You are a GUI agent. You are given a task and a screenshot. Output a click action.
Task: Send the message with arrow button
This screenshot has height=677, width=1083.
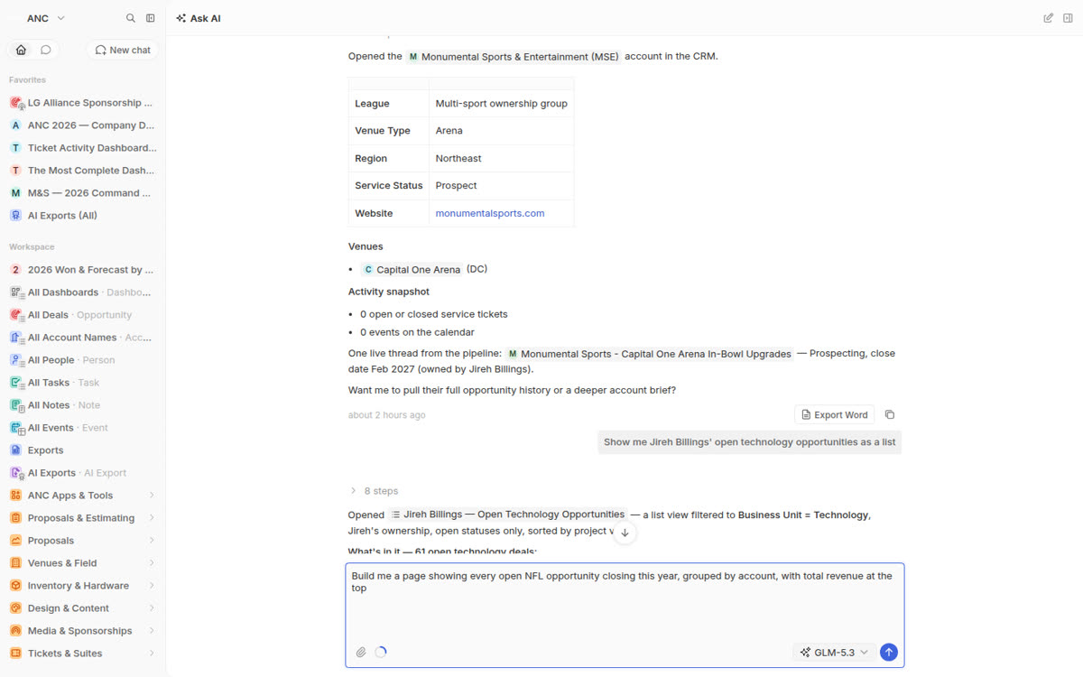click(x=889, y=652)
